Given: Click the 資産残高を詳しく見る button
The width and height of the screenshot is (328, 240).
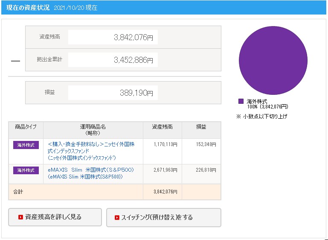Looking at the screenshot, I should (x=55, y=217).
